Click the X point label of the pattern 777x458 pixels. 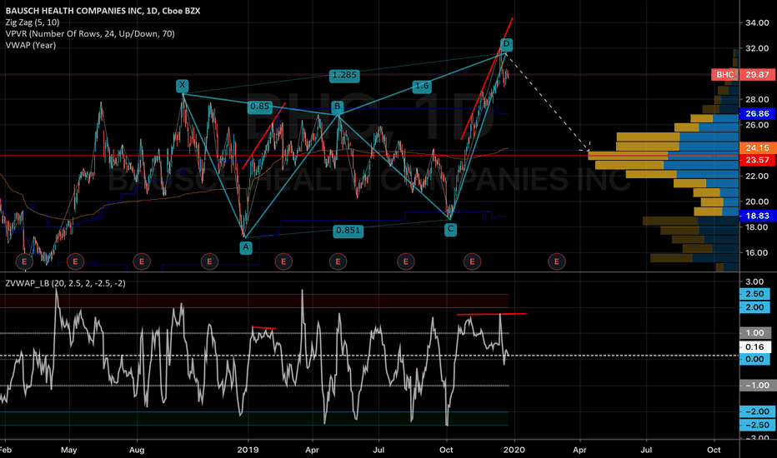[x=183, y=85]
